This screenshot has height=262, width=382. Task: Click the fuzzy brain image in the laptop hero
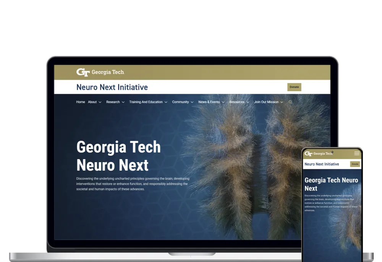[x=252, y=164]
